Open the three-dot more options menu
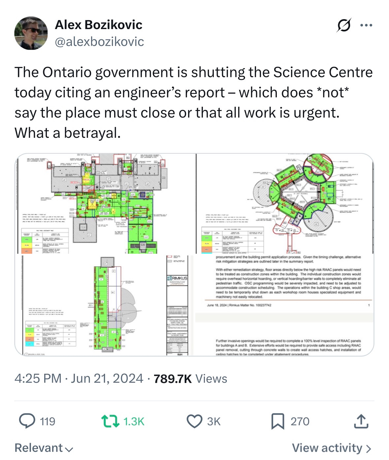Screen dimensions: 389x460 (366, 25)
